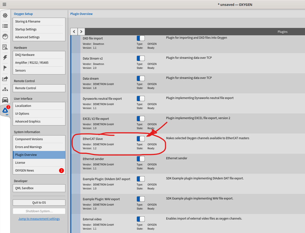This screenshot has height=233, width=305.
Task: Disable Dynaworks neutral file export plugin
Action: click(x=141, y=98)
